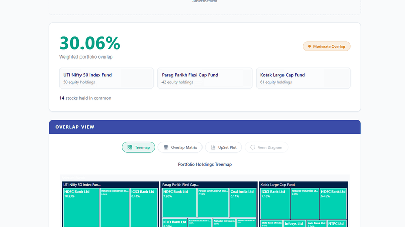This screenshot has width=405, height=227.
Task: Open the Parag Parikh Flexi Cap Fund card
Action: pyautogui.click(x=205, y=78)
